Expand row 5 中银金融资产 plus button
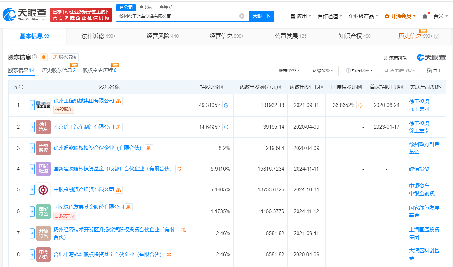 [x=32, y=190]
